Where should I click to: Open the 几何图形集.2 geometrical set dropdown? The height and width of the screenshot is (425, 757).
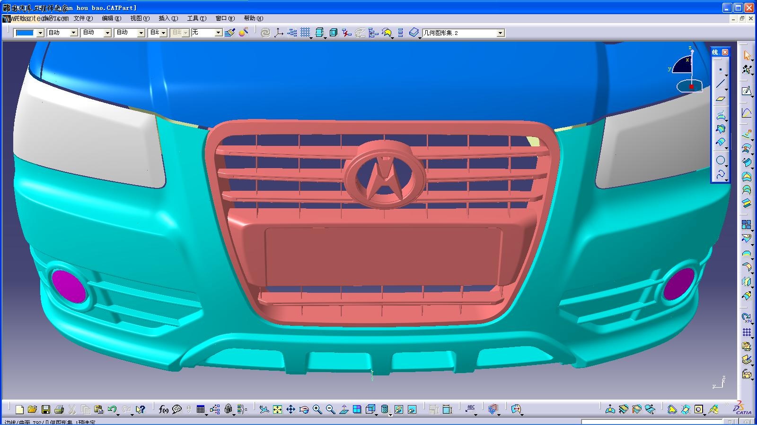pyautogui.click(x=500, y=33)
